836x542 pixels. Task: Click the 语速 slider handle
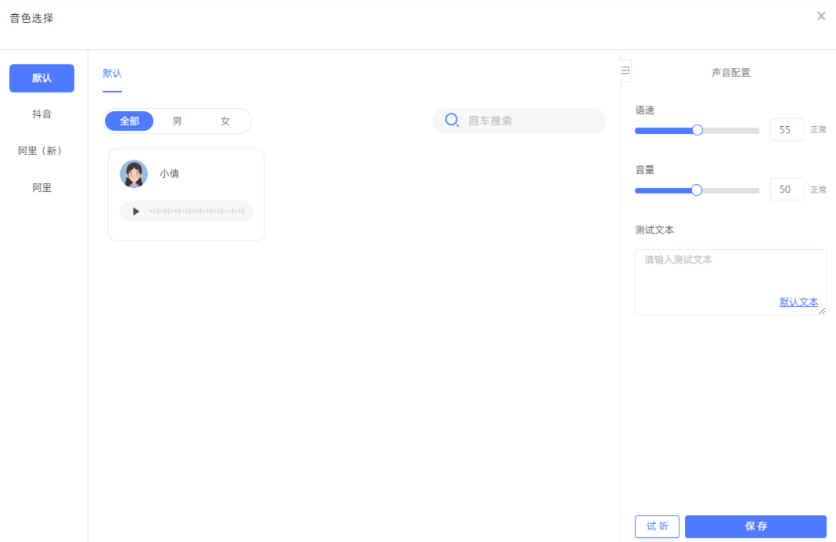tap(697, 130)
